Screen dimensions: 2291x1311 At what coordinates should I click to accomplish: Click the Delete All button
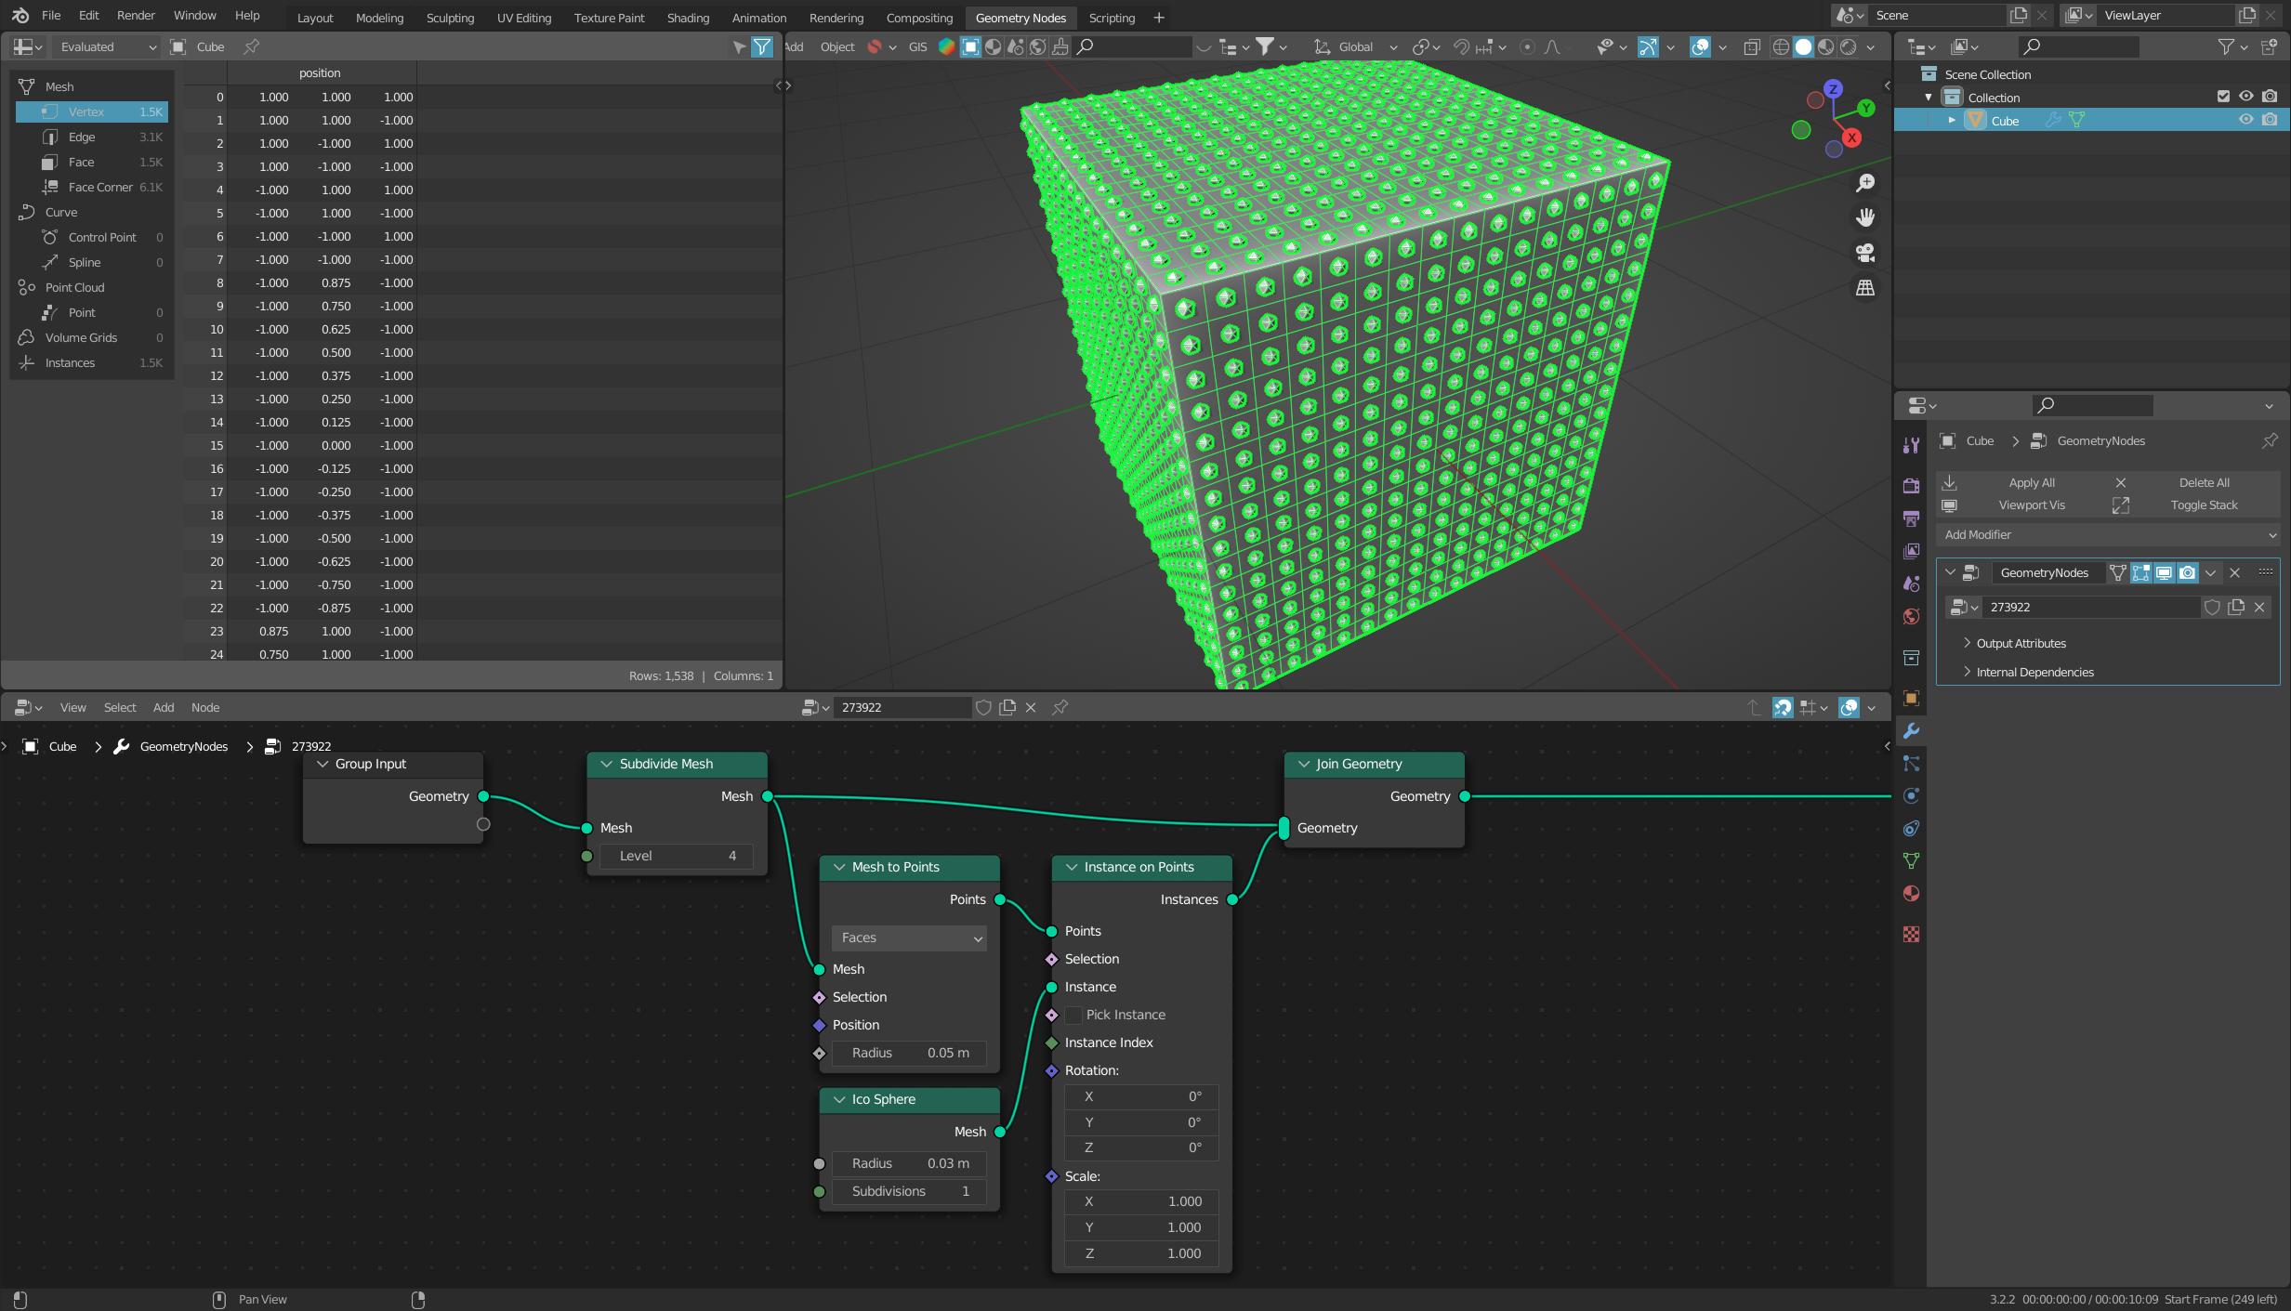point(2203,482)
